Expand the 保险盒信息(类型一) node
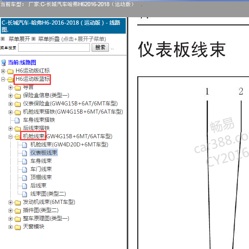249x249 pixels. pyautogui.click(x=10, y=96)
